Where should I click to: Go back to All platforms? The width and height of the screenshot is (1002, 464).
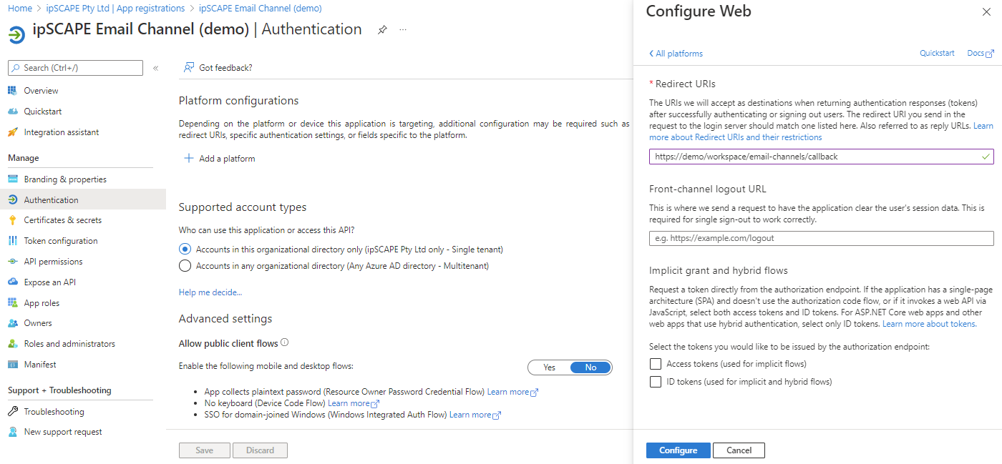(676, 54)
